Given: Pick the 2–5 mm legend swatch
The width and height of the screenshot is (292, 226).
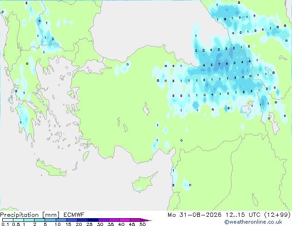Looking at the screenshot, I should pos(40,220).
